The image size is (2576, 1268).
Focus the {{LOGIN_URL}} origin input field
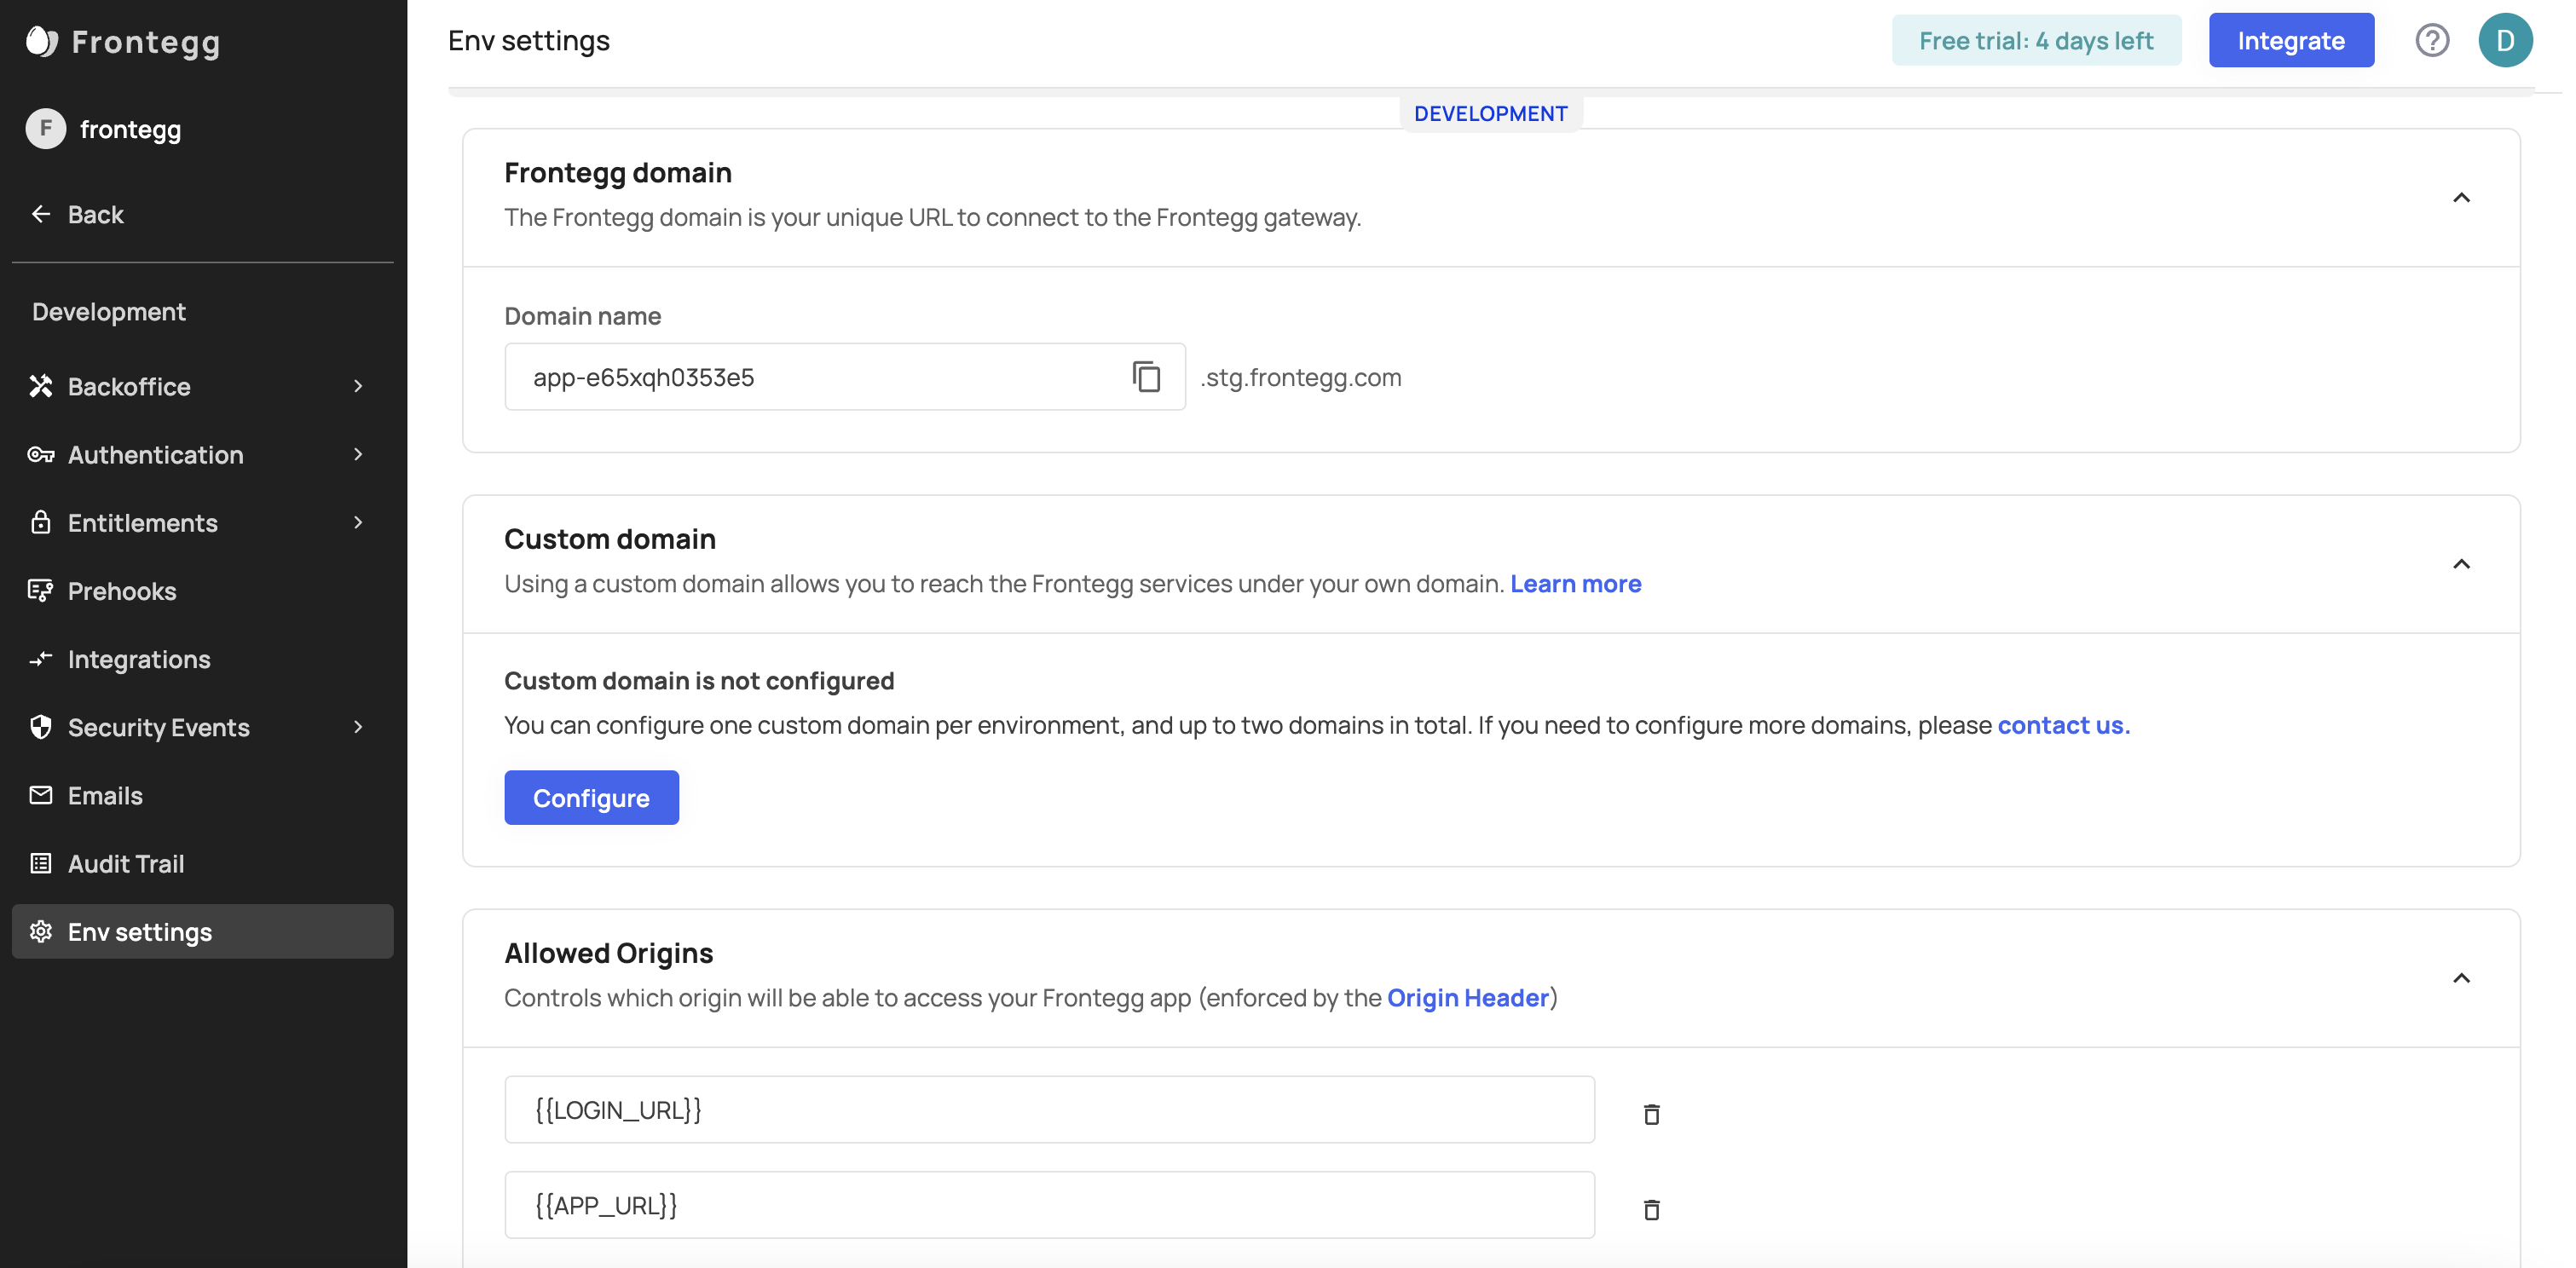1048,1109
